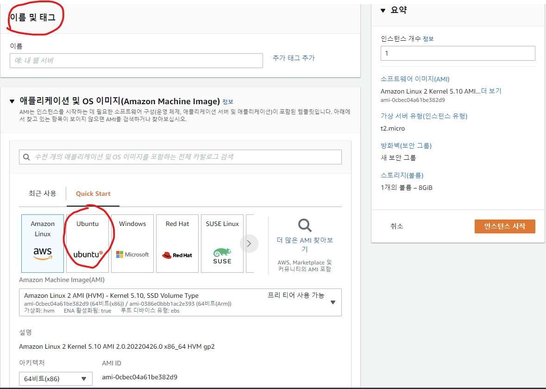The width and height of the screenshot is (546, 389).
Task: Click the next arrow in AMI carousel
Action: [249, 244]
